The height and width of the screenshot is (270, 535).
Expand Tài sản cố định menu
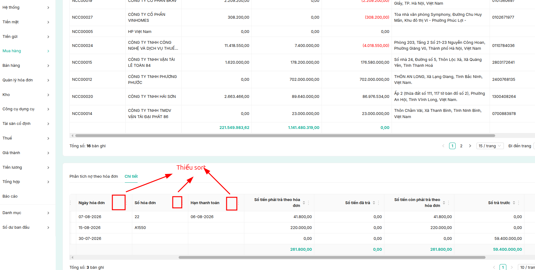(x=26, y=124)
